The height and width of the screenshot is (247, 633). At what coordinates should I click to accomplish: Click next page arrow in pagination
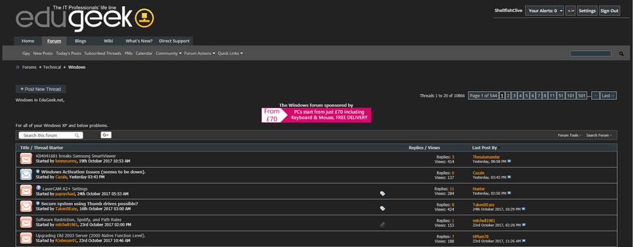pyautogui.click(x=596, y=95)
